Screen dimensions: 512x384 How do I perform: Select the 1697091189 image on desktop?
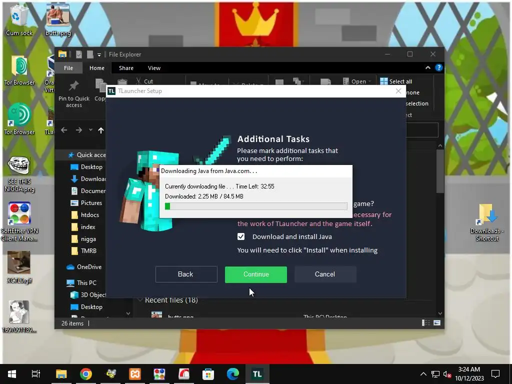tap(19, 317)
